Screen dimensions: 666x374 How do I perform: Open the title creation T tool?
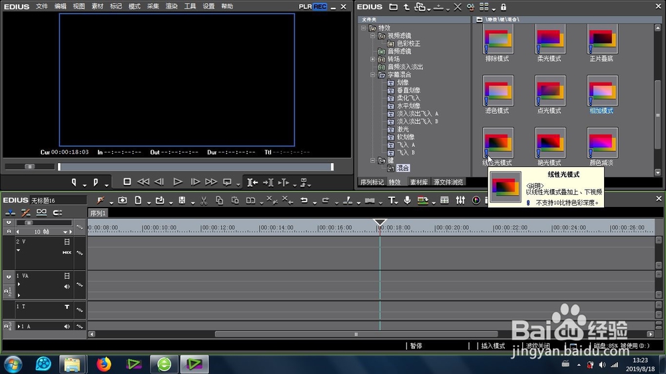tap(391, 200)
